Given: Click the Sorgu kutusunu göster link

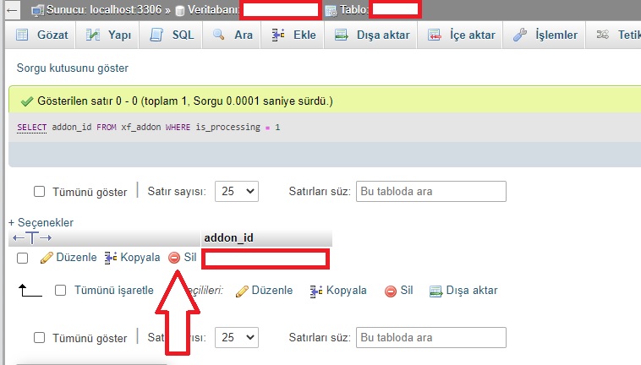Looking at the screenshot, I should (x=73, y=68).
